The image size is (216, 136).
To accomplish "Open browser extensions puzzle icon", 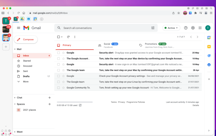I will point(195,13).
